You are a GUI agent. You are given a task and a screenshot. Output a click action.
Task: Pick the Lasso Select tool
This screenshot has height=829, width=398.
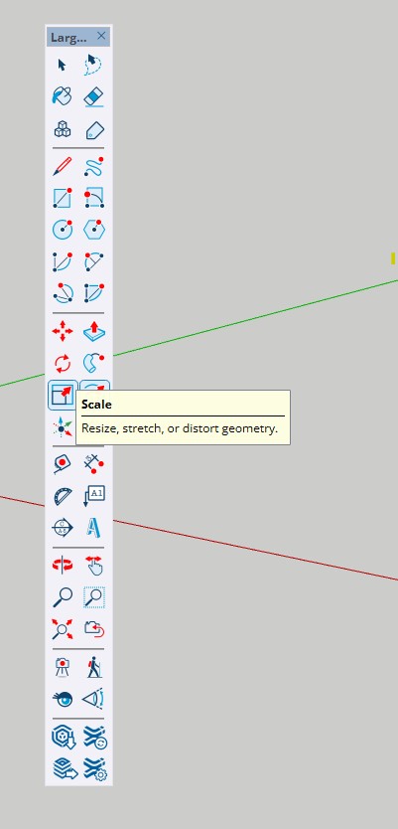pos(94,65)
